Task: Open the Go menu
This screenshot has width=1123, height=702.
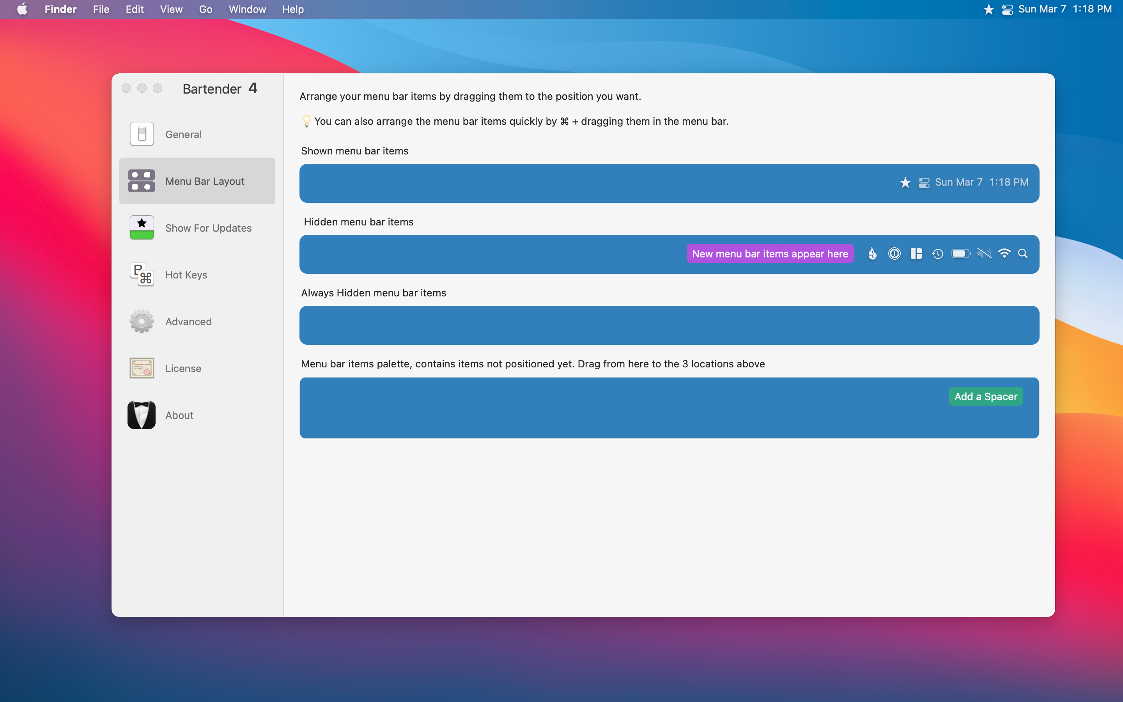Action: click(205, 9)
